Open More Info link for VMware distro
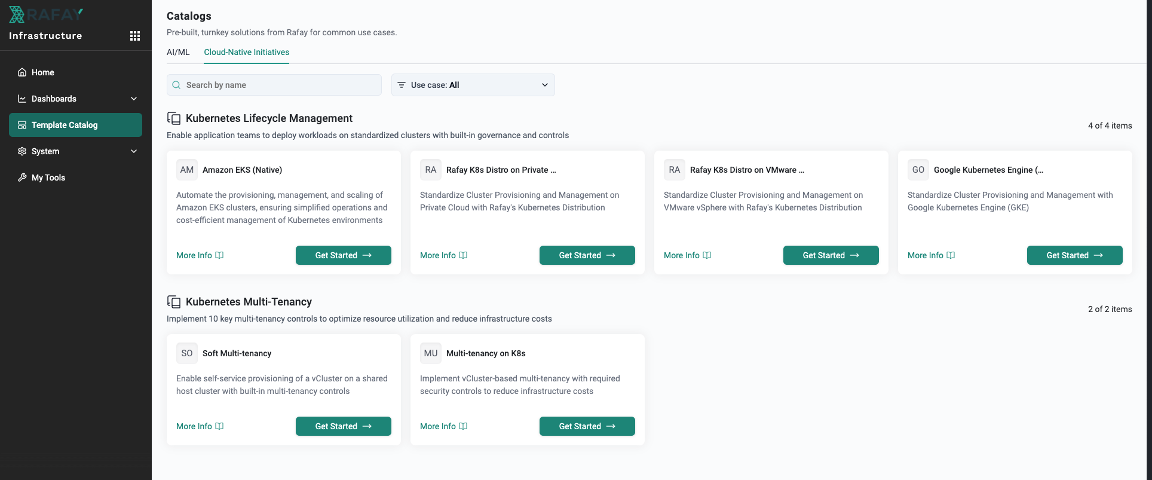Screen dimensions: 1152x480 (687, 255)
